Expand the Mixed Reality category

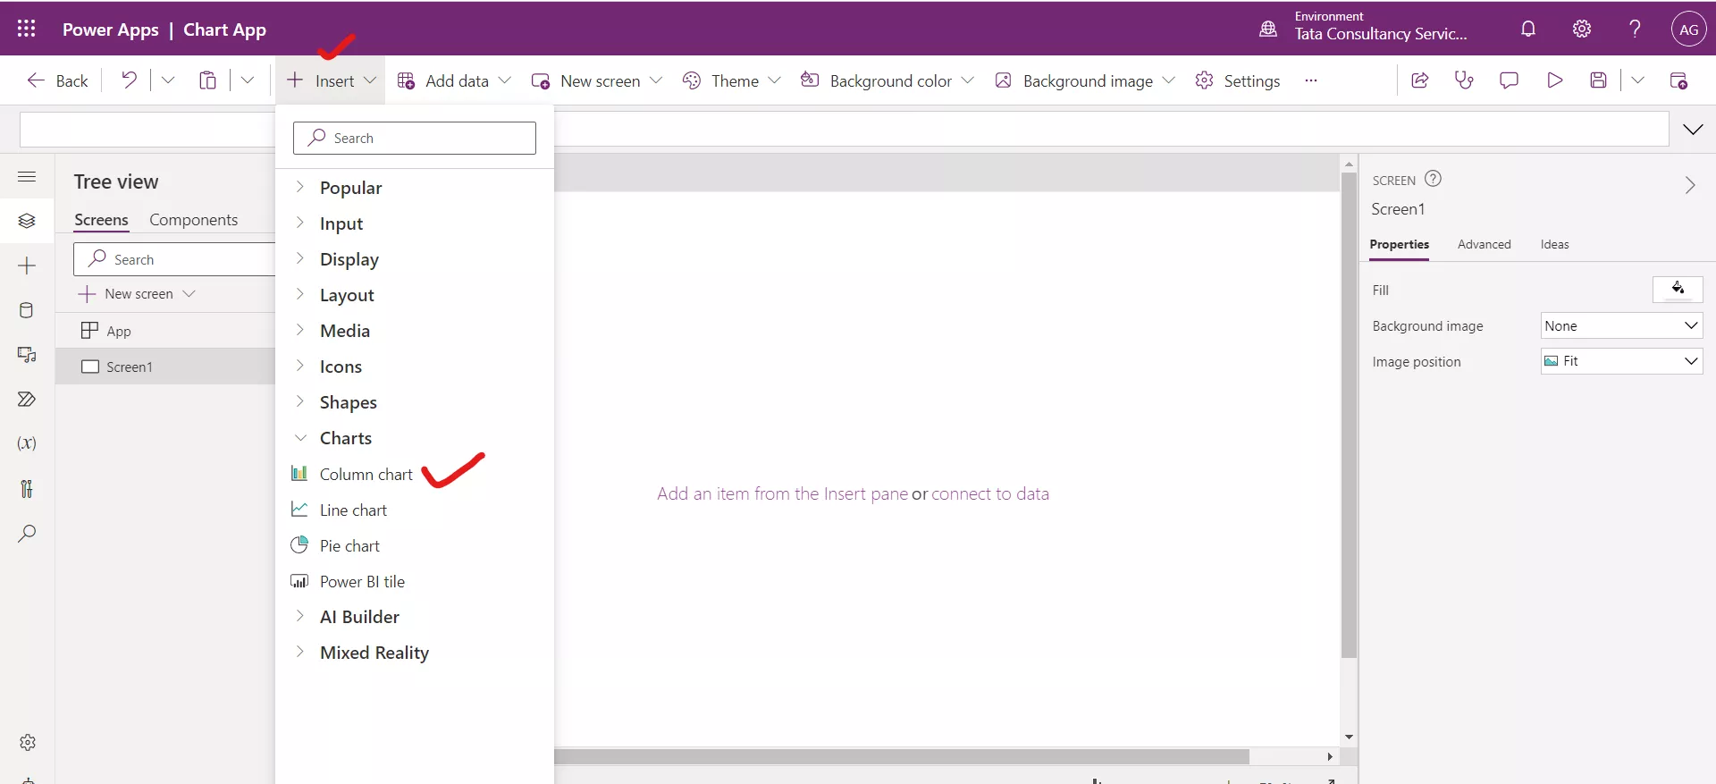pyautogui.click(x=300, y=652)
